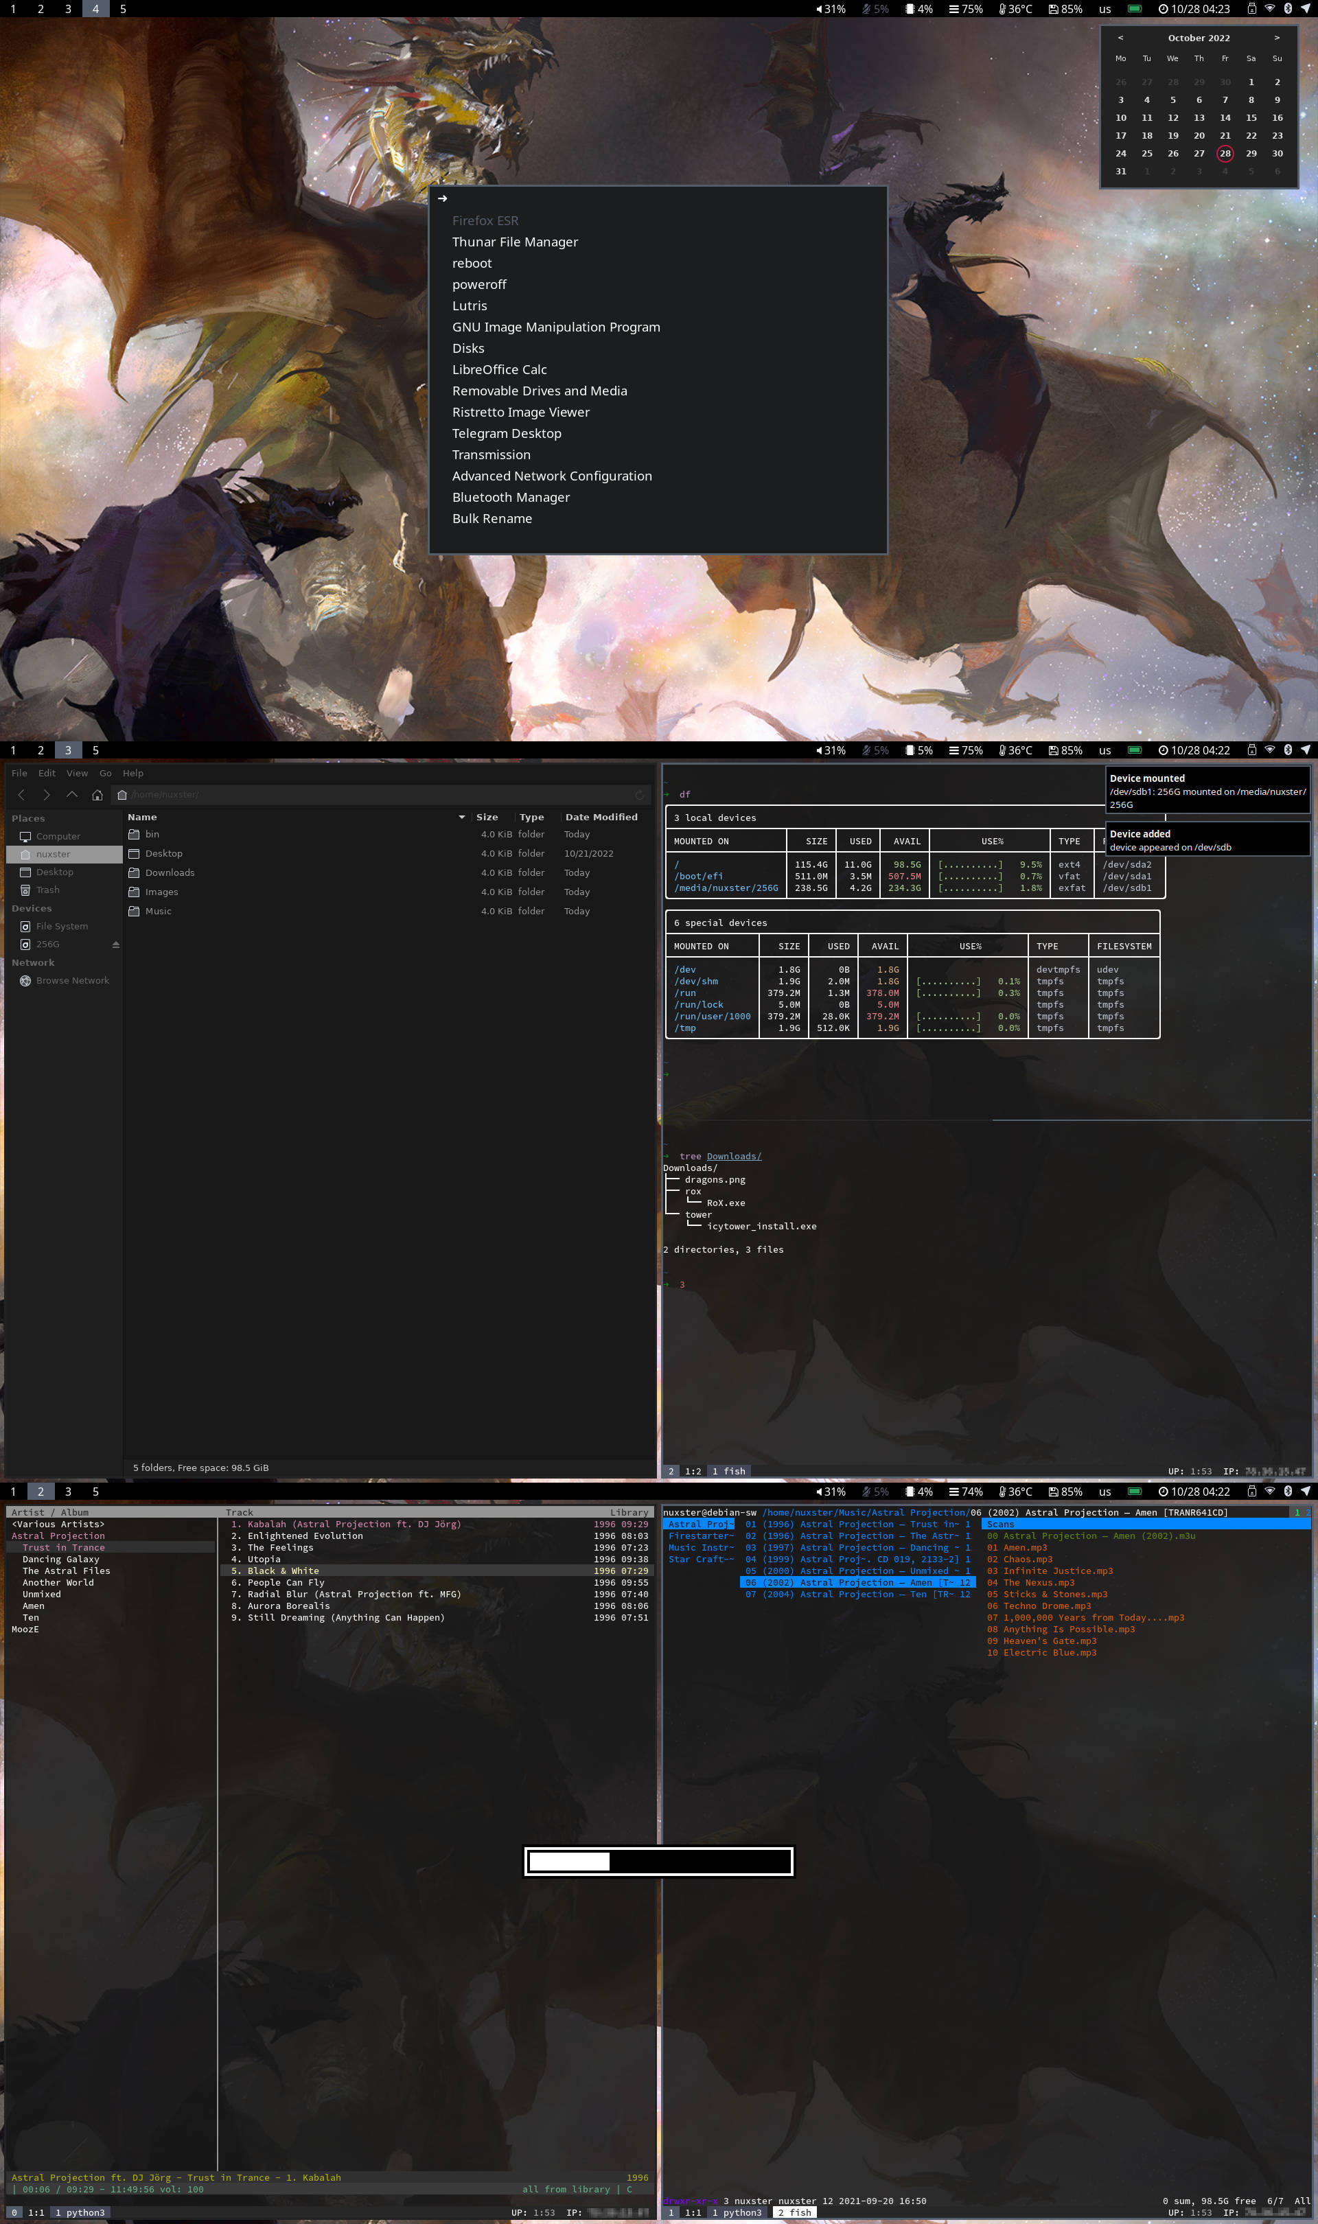1318x2224 pixels.
Task: Click Thunar's forward navigation arrow
Action: (47, 795)
